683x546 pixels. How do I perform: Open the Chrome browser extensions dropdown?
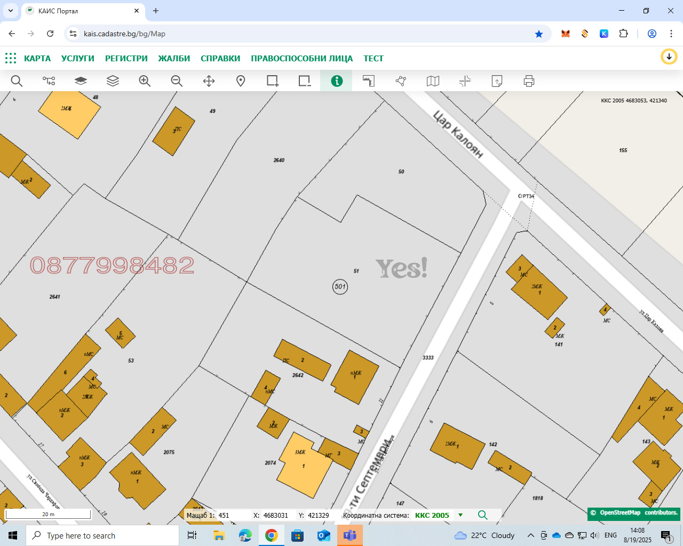coord(623,33)
